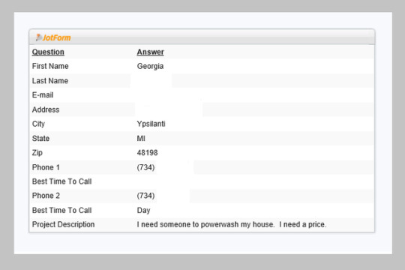Click the First Name label
The image size is (405, 270).
pos(50,66)
